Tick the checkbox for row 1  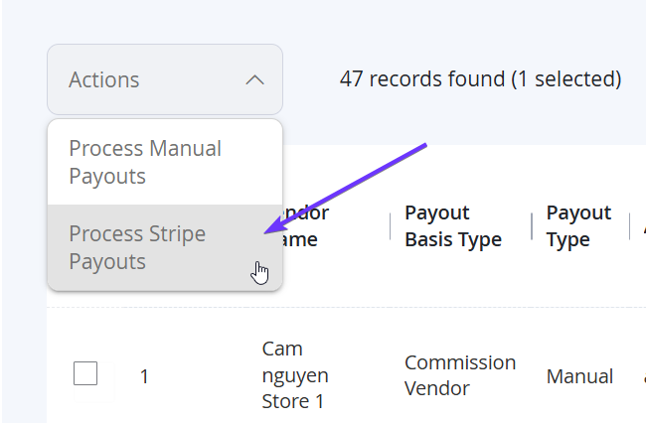point(85,373)
